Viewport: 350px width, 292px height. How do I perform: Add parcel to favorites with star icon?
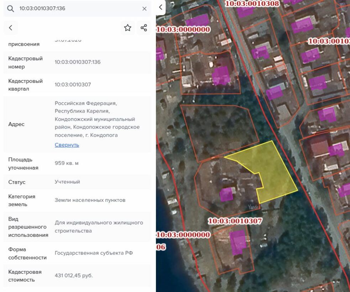[x=127, y=28]
